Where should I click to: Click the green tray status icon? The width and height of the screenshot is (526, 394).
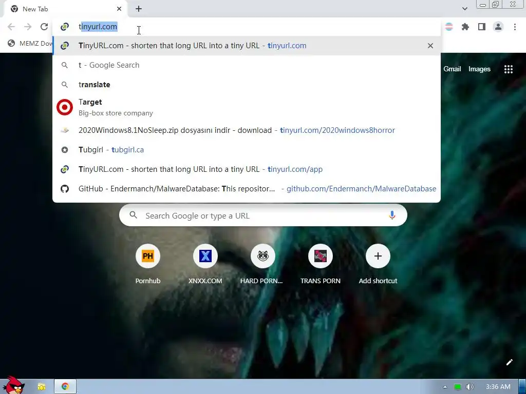click(x=457, y=387)
